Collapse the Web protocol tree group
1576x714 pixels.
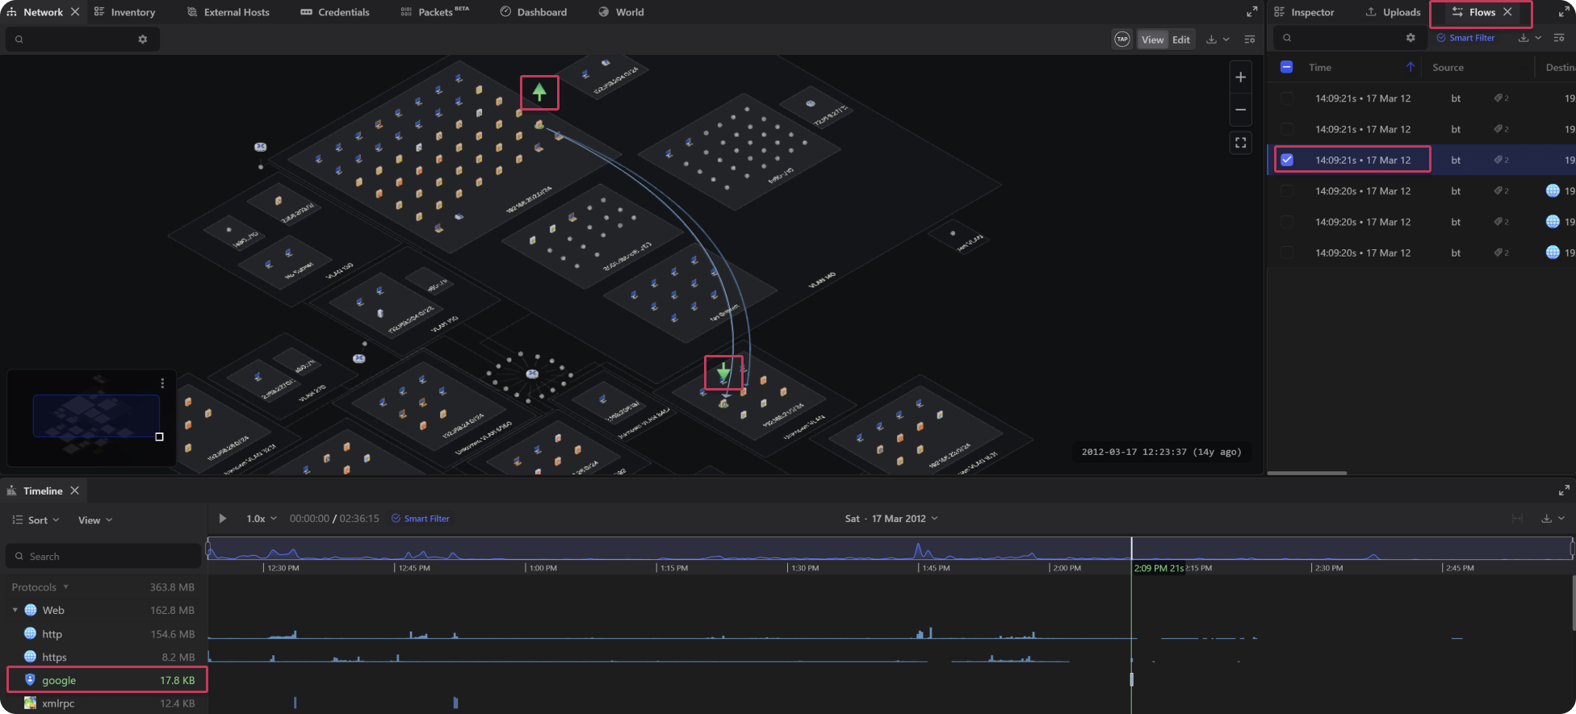point(15,611)
